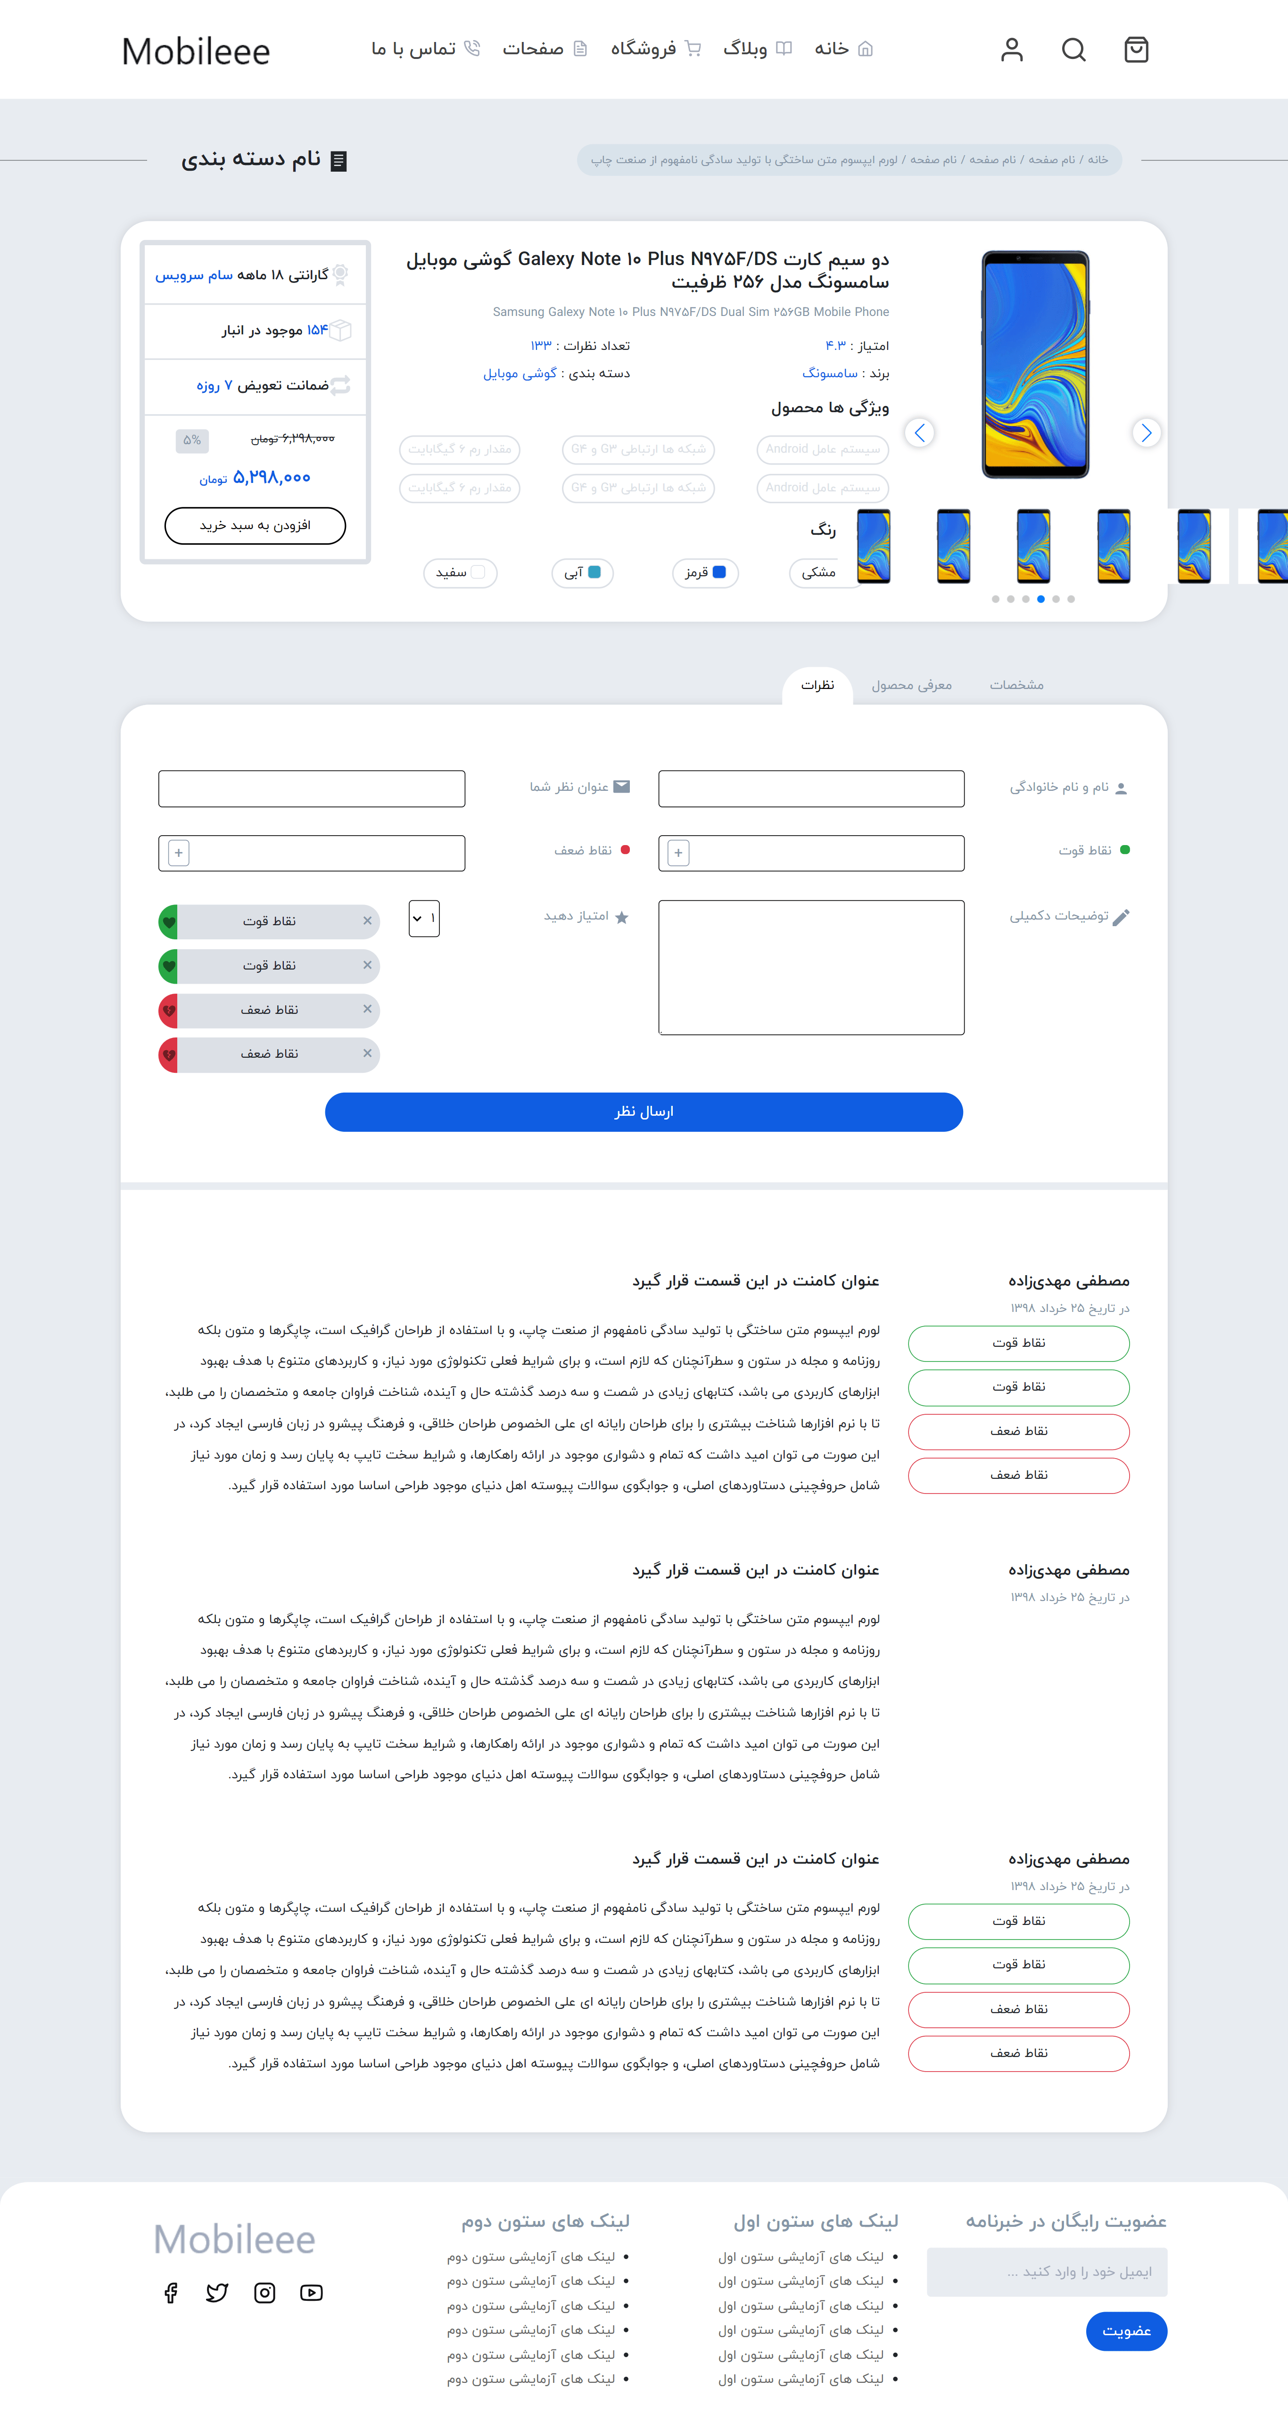Image resolution: width=1288 pixels, height=2422 pixels.
Task: Remove the first نقاط ضعف tag
Action: click(x=368, y=1009)
